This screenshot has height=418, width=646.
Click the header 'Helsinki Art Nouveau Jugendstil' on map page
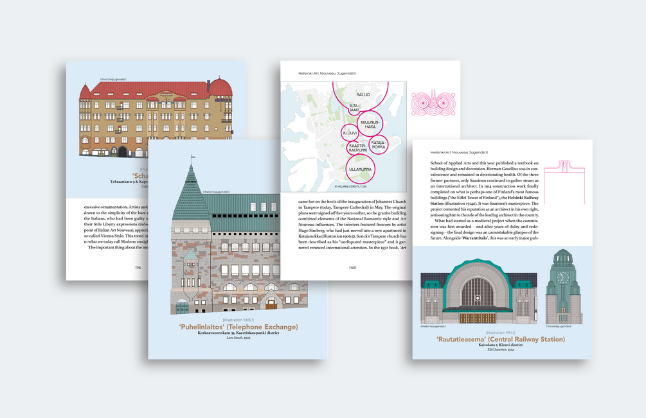coord(327,73)
